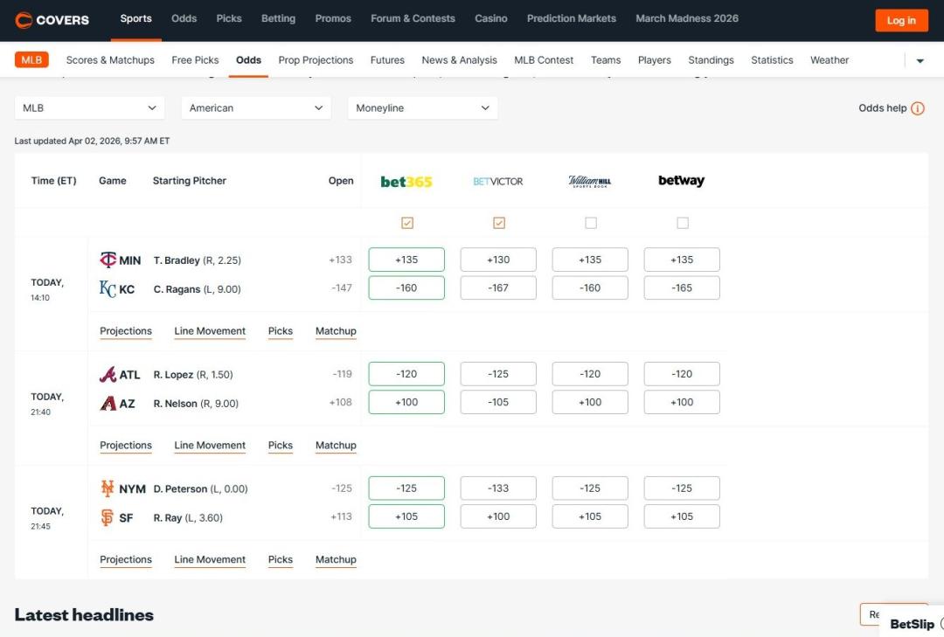Screen dimensions: 944x637
Task: Click the Kansas City Royals logo
Action: coord(108,289)
